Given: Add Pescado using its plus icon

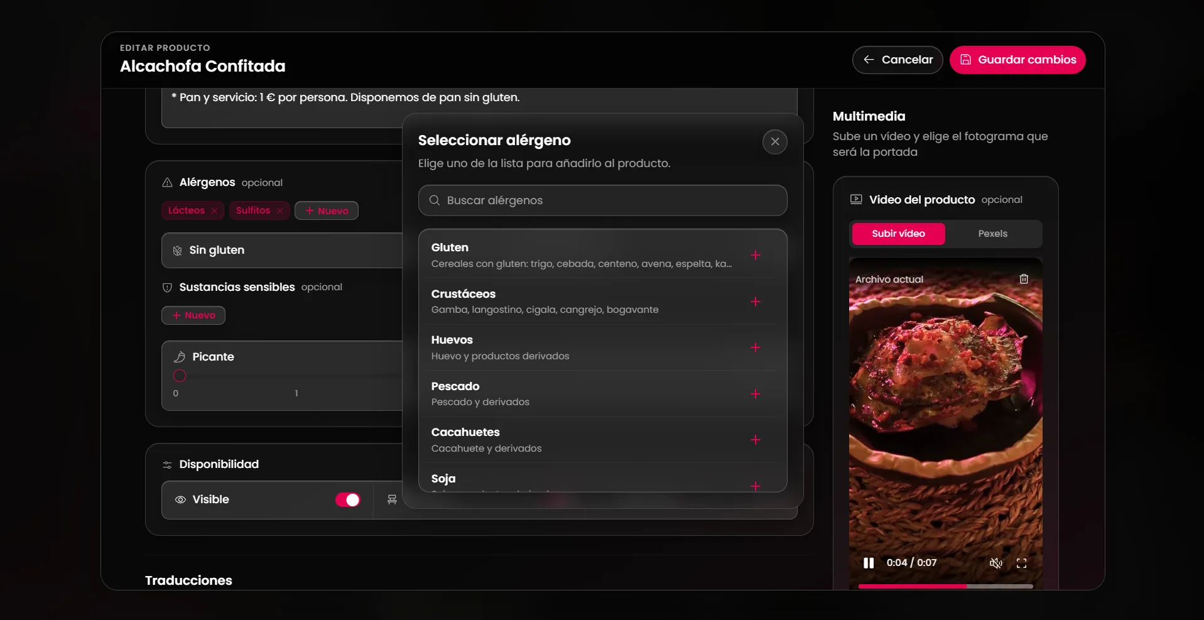Looking at the screenshot, I should [x=756, y=394].
